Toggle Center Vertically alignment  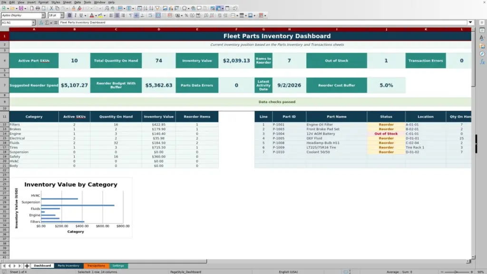point(136,15)
